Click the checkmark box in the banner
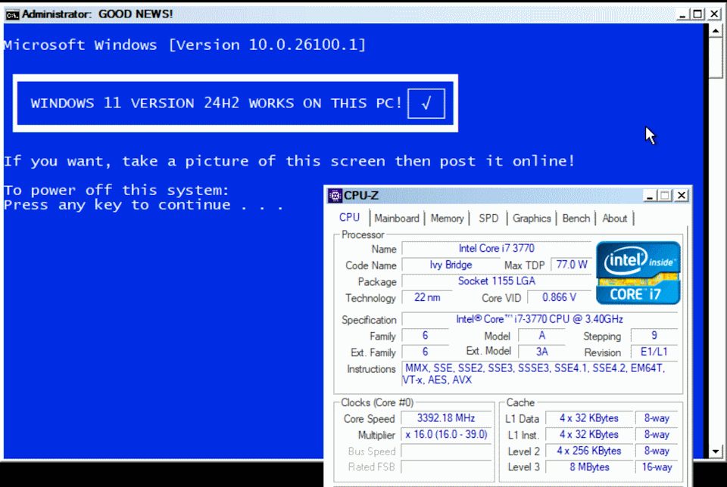 (426, 104)
